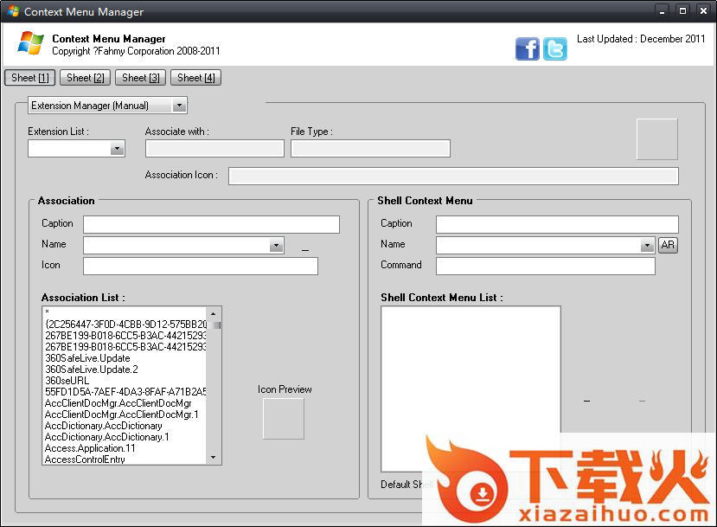Viewport: 717px width, 527px height.
Task: Expand the Shell Context Menu Name dropdown
Action: 647,246
